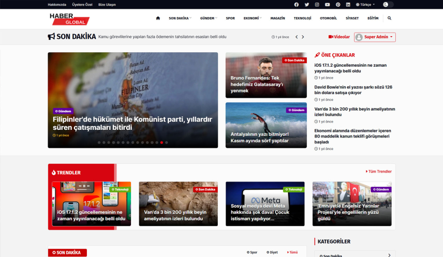Select the Diyet filter tab
Viewport: 443px width, 257px height.
[272, 252]
